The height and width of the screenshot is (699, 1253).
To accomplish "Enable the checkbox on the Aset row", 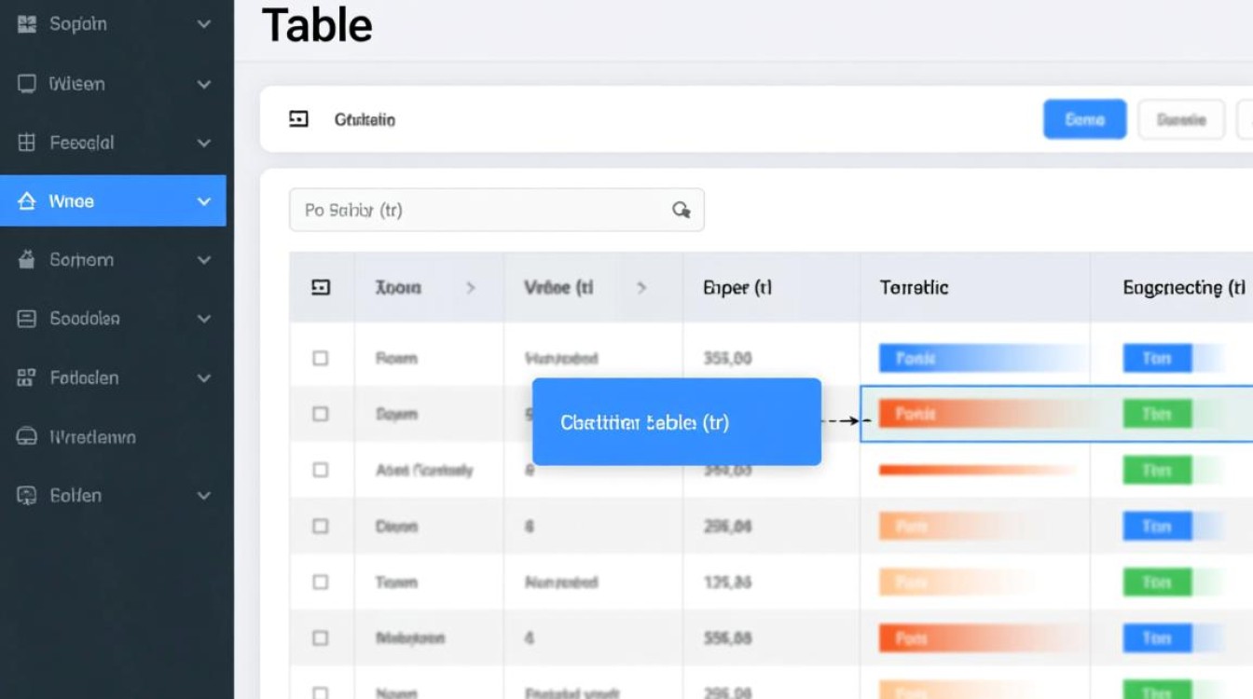I will coord(322,470).
